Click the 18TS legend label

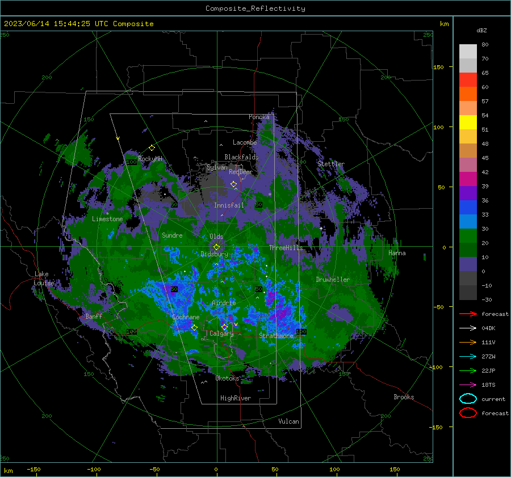tap(488, 385)
